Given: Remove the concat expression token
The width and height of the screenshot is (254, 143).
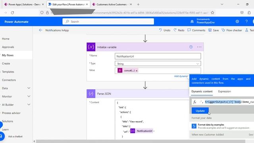Looking at the screenshot, I should pyautogui.click(x=137, y=71).
